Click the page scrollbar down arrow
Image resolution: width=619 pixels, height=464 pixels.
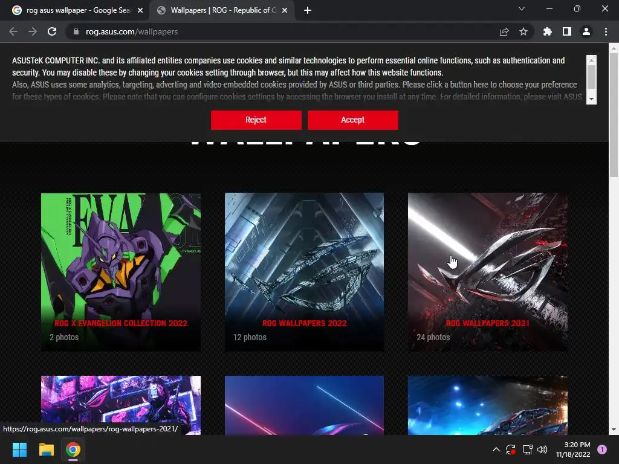pos(614,430)
